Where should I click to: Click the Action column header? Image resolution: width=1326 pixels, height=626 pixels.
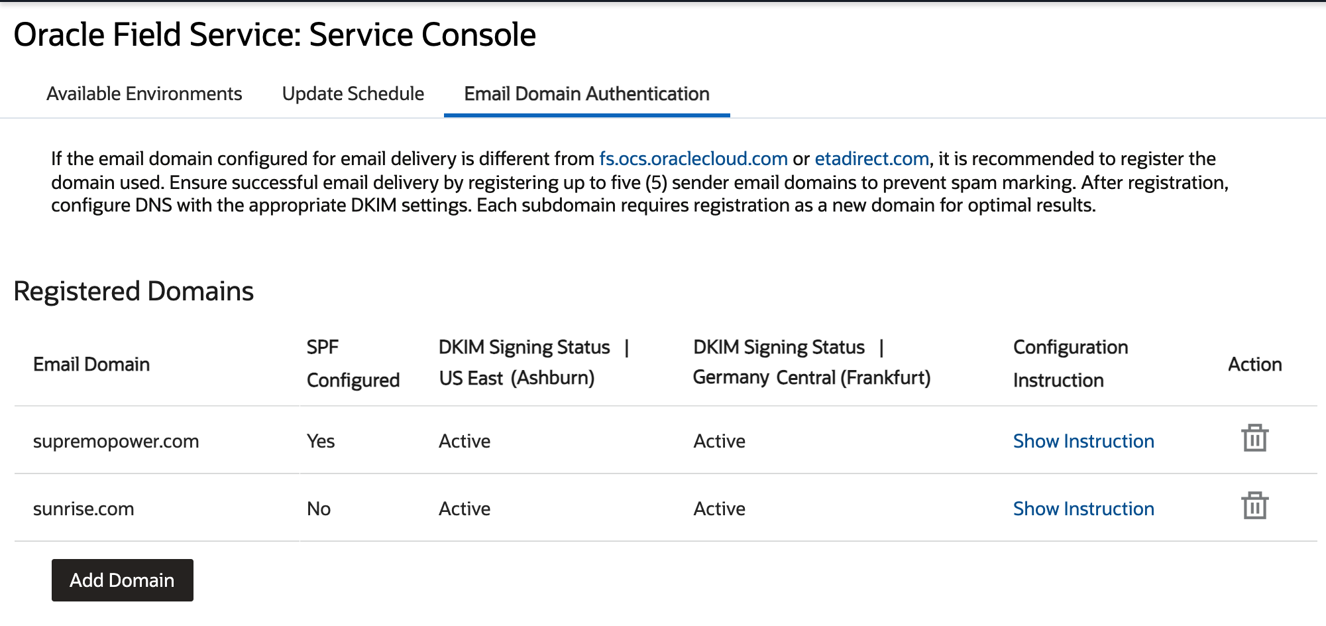point(1254,364)
